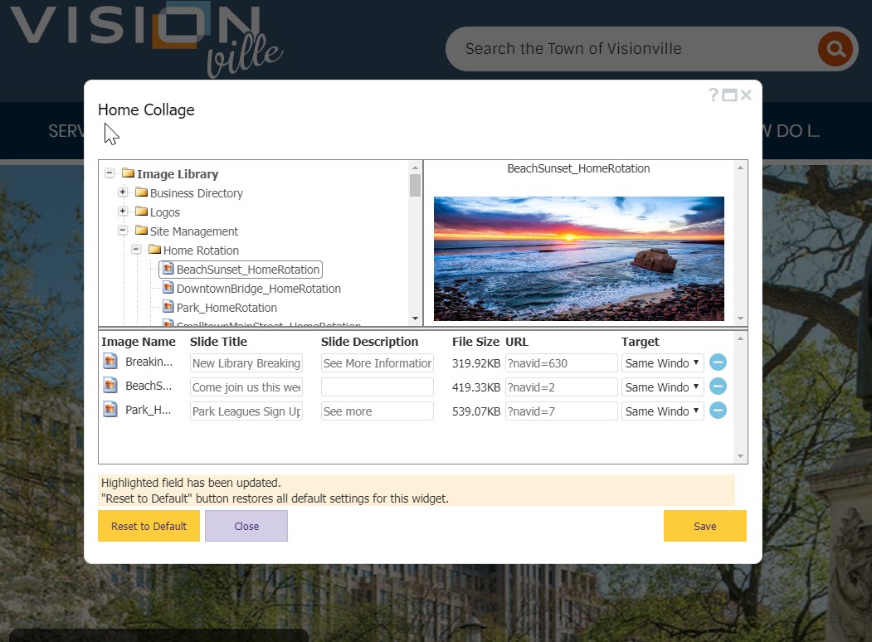Click the Logos folder icon
Image resolution: width=872 pixels, height=642 pixels.
141,212
